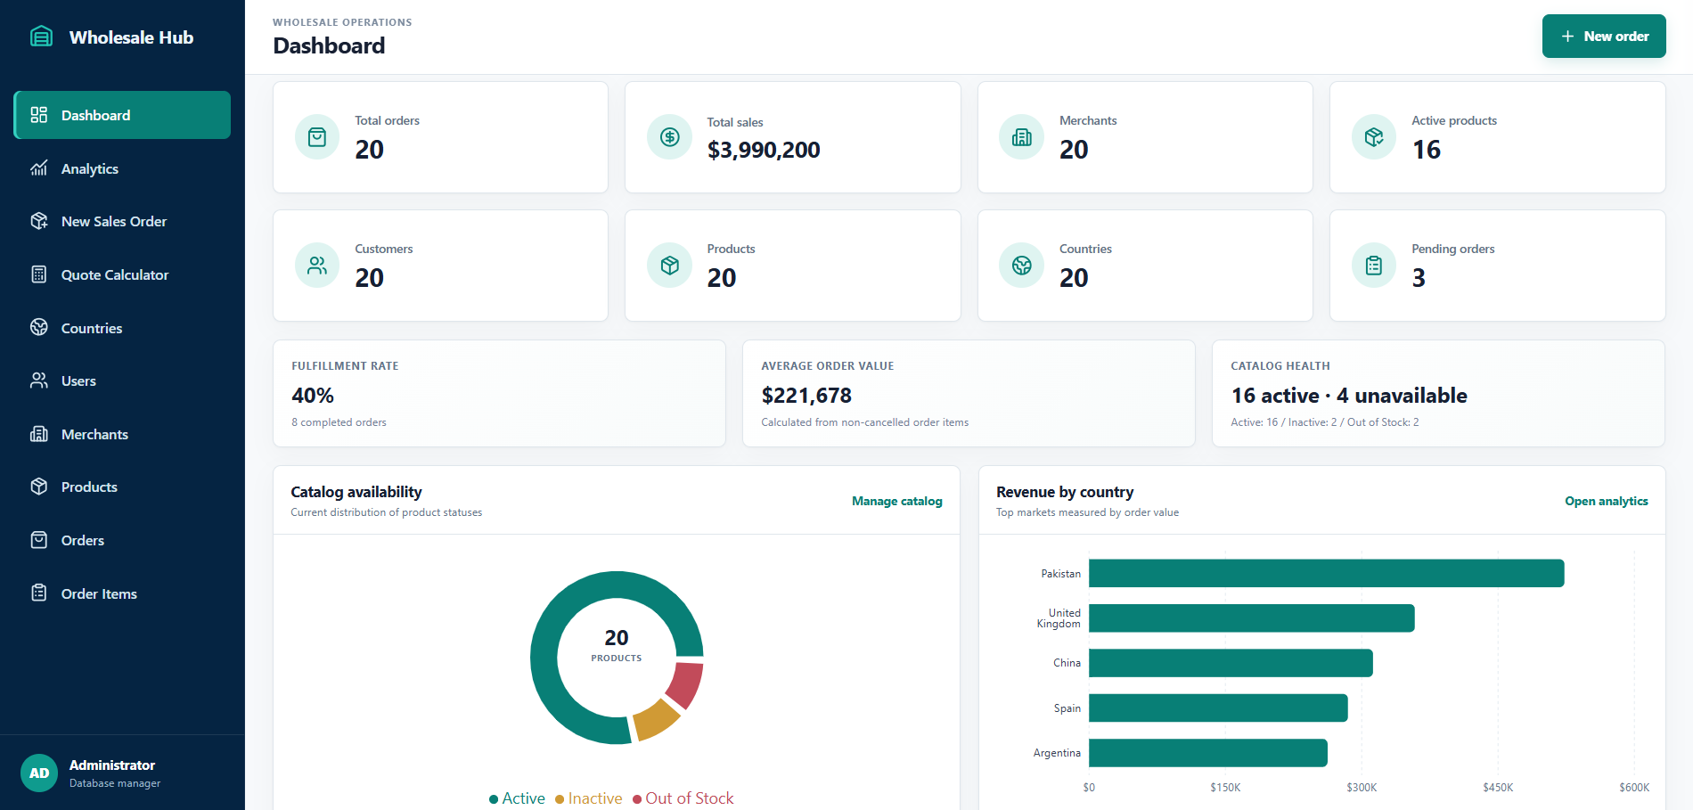Click the United Kingdom revenue bar
The height and width of the screenshot is (810, 1693).
click(1251, 618)
